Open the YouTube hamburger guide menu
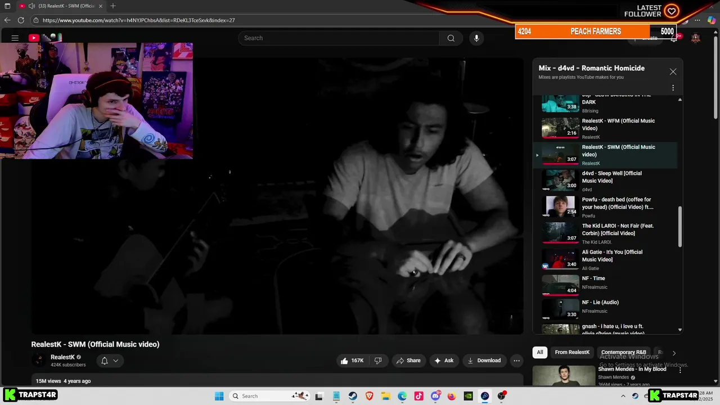Image resolution: width=720 pixels, height=405 pixels. pos(15,38)
